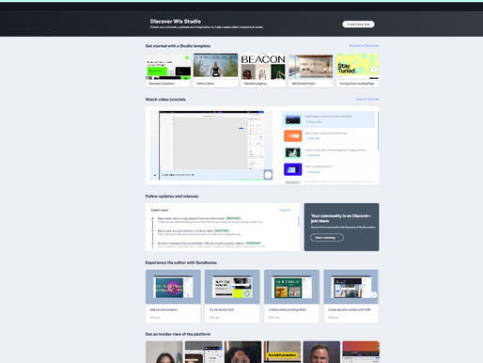Open the Fashion Store template

click(215, 71)
